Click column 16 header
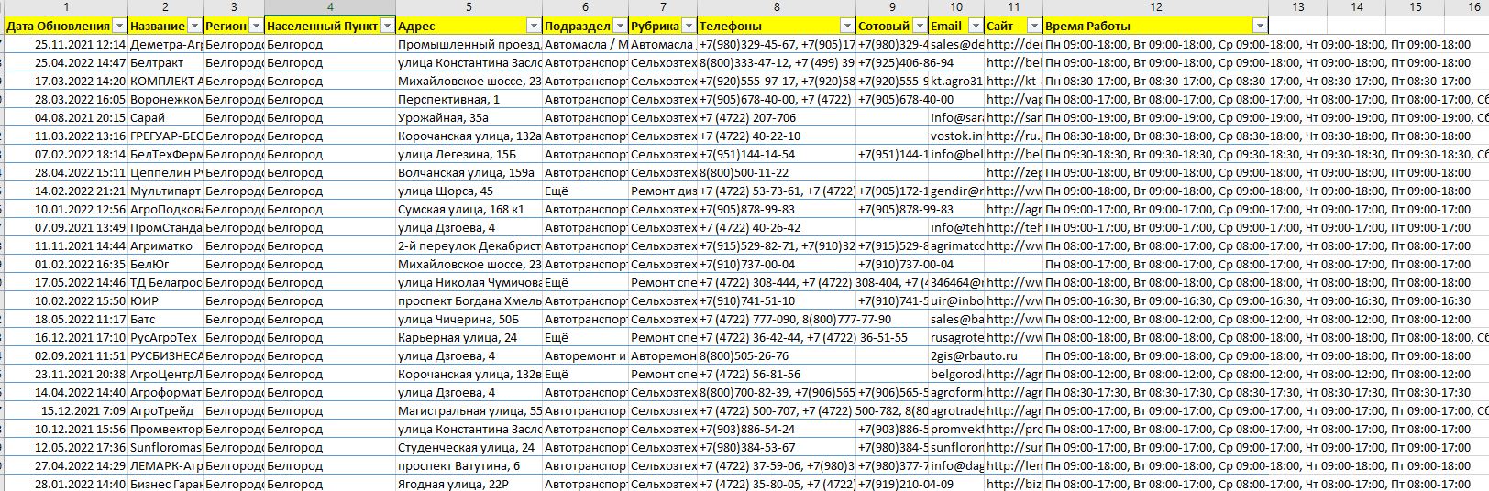 (1473, 7)
